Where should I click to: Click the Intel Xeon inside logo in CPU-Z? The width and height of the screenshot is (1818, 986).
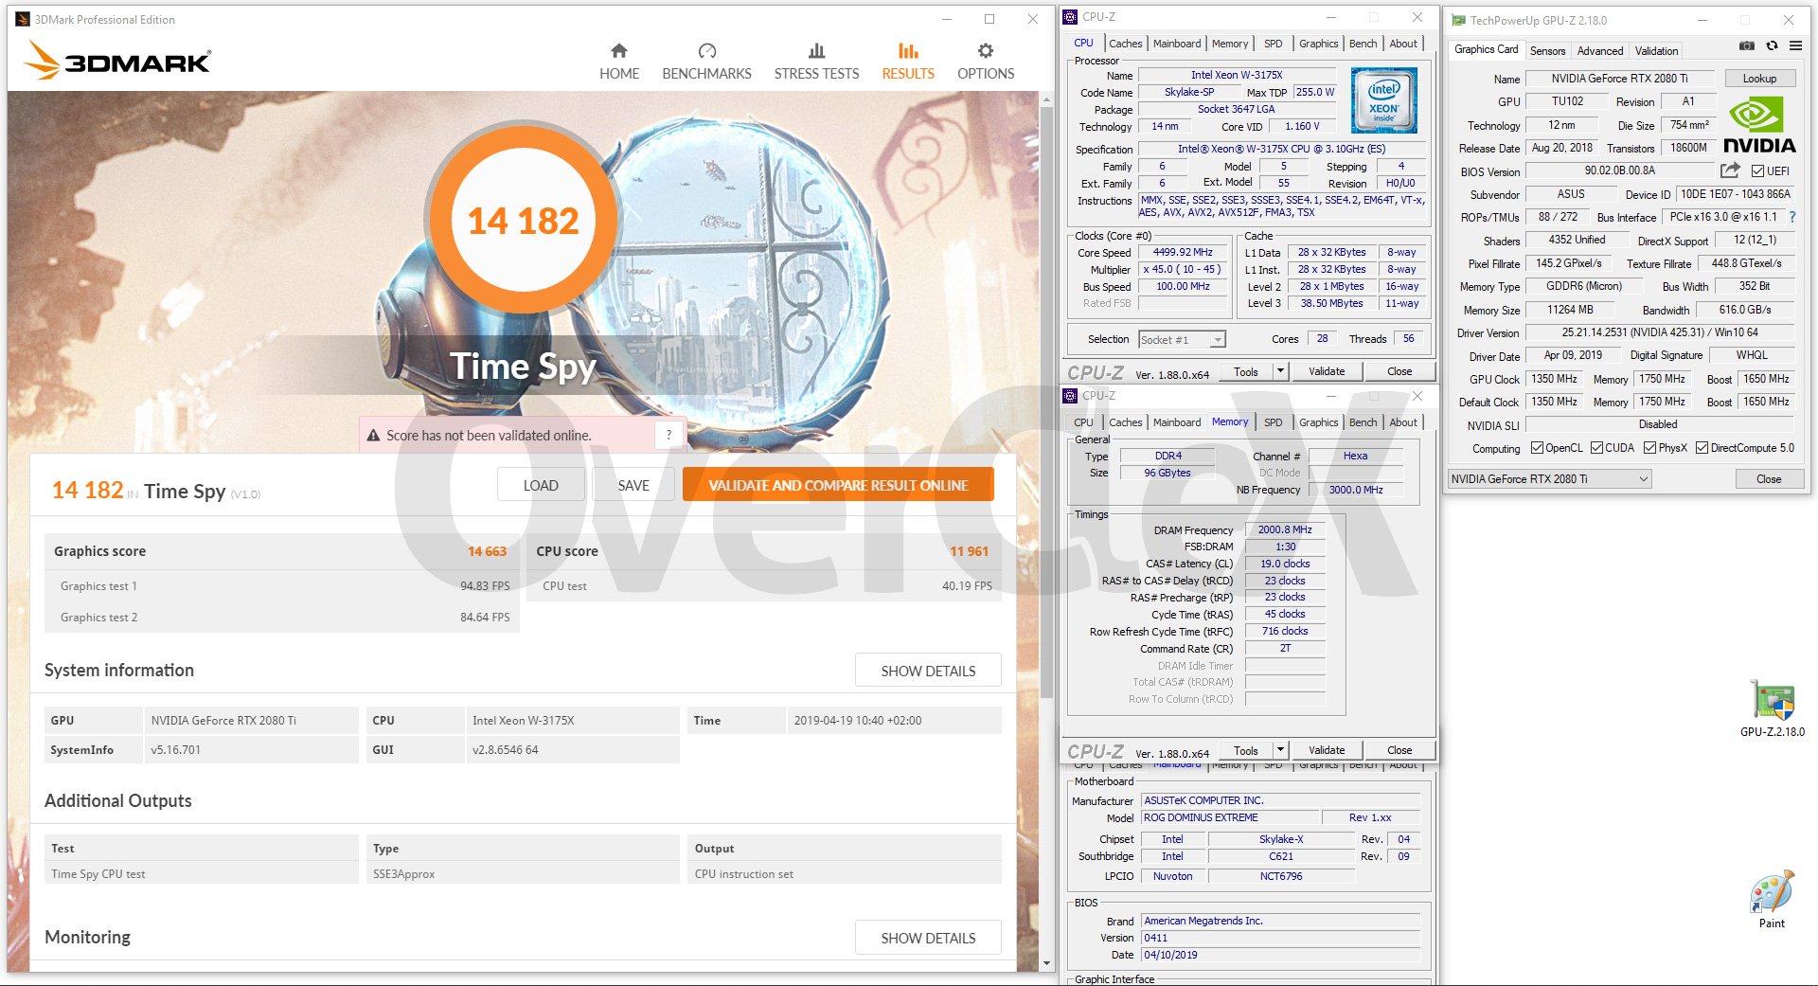coord(1383,99)
